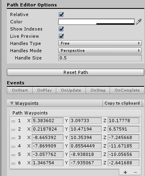145x176 pixels.
Task: Grab the reorder handle of waypoint 5
Action: coord(13,155)
